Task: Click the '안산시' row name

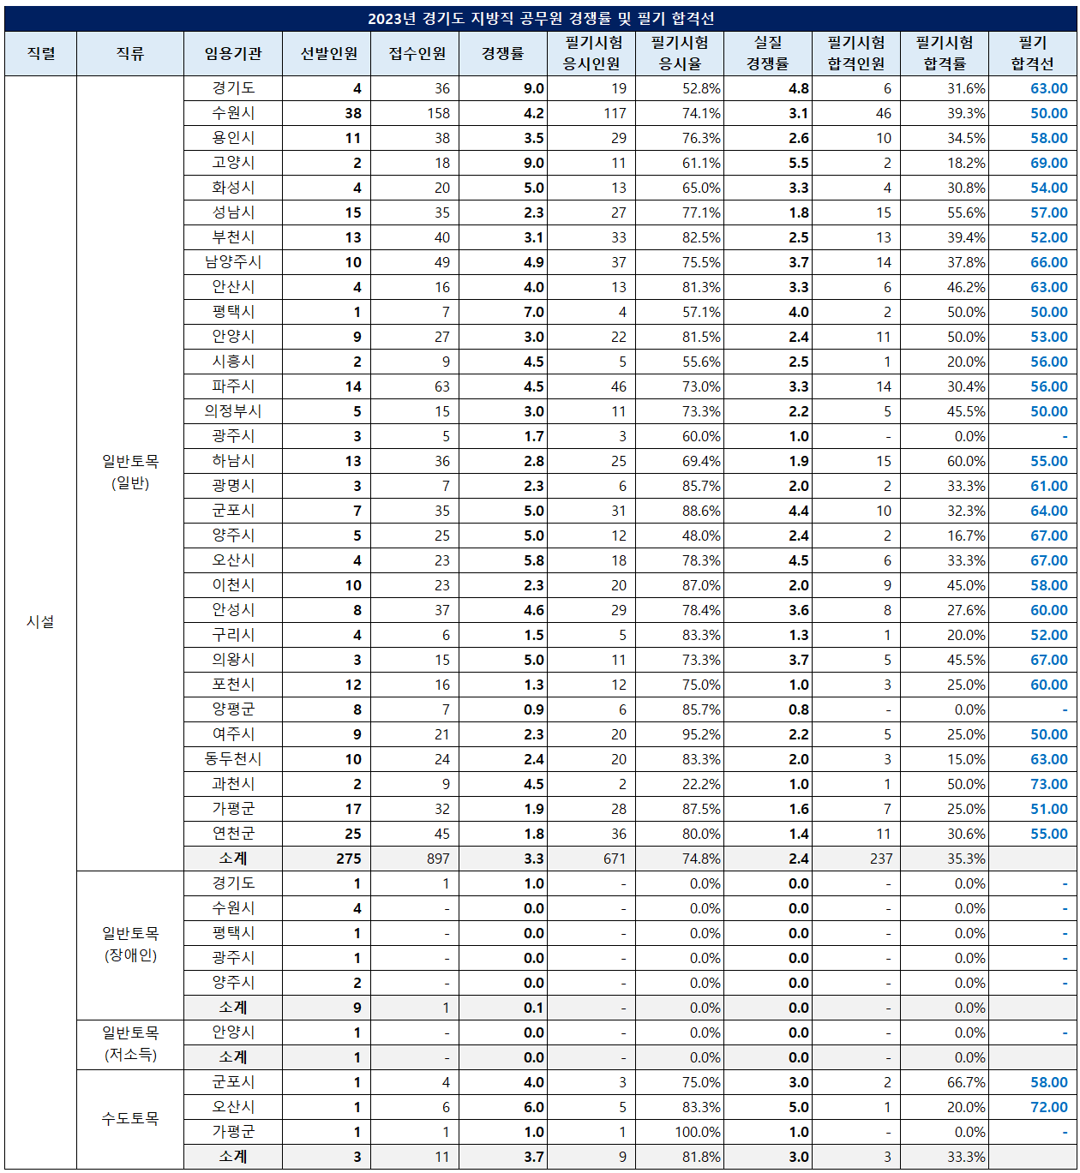Action: pyautogui.click(x=233, y=287)
